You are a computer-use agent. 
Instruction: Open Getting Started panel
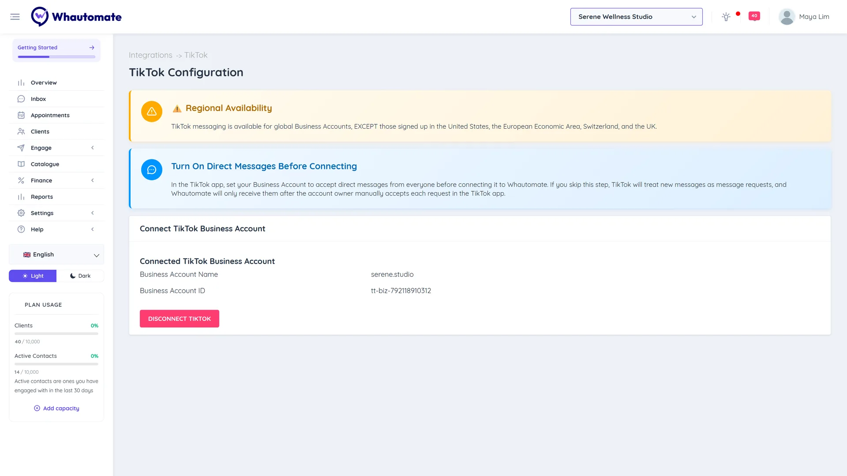56,50
